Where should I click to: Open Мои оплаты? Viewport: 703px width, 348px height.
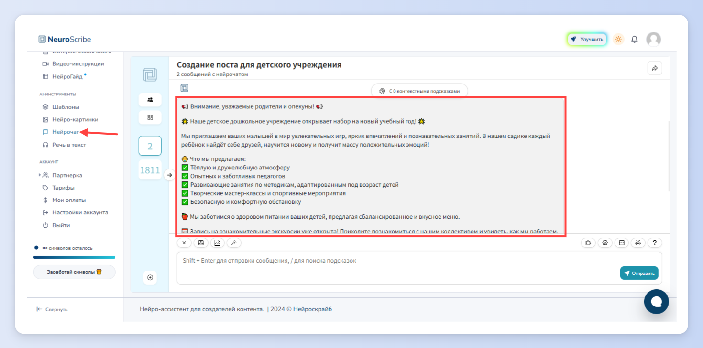pyautogui.click(x=64, y=200)
